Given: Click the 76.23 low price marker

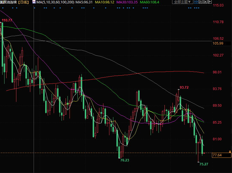Looking at the screenshot, I should click(124, 160).
